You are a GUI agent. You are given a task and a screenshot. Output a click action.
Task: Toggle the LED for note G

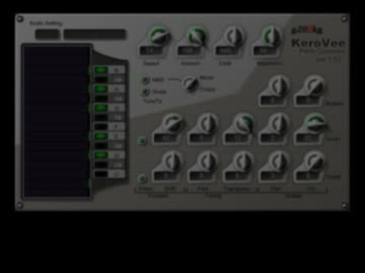101,108
